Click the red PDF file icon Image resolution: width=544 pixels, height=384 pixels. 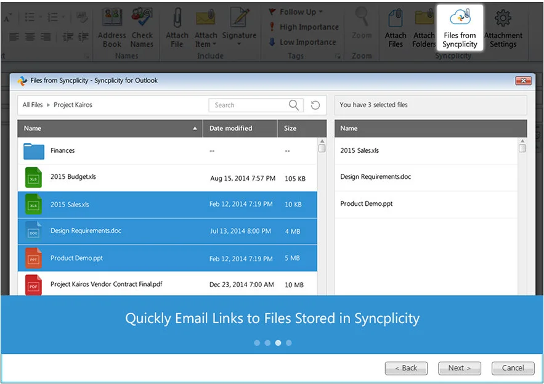pyautogui.click(x=33, y=285)
